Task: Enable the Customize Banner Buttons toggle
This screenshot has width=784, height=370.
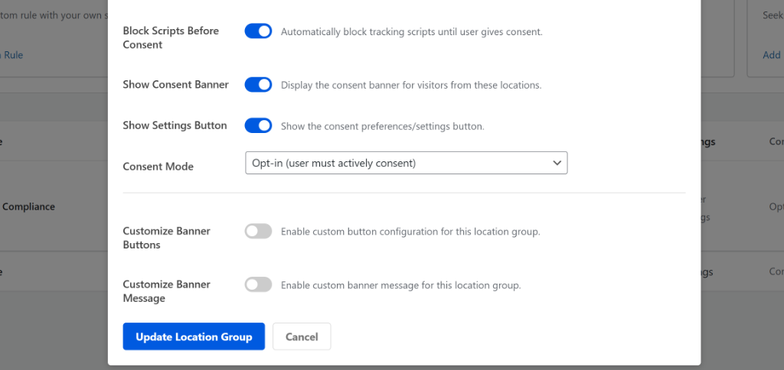Action: [258, 231]
